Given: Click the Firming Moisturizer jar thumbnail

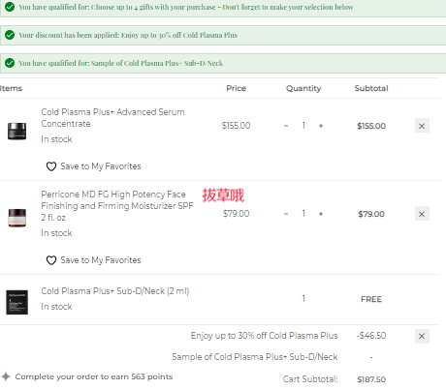Looking at the screenshot, I should coord(16,218).
